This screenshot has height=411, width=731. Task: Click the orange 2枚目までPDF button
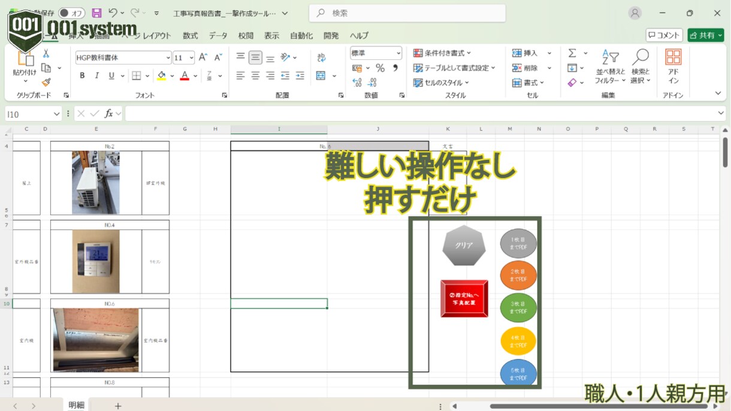pos(518,276)
